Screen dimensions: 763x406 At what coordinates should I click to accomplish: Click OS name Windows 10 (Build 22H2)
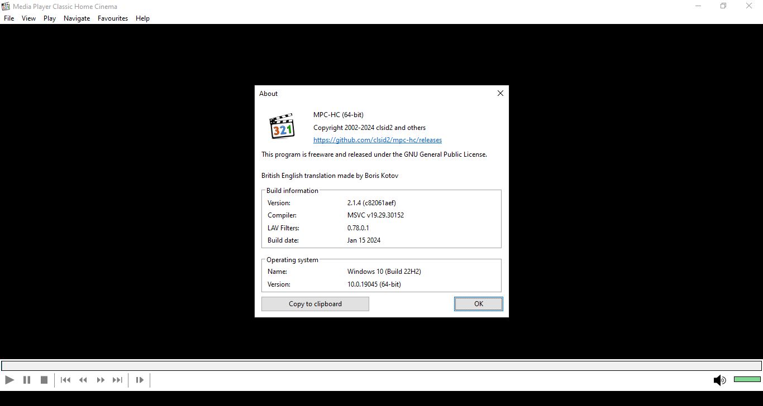[x=384, y=272]
